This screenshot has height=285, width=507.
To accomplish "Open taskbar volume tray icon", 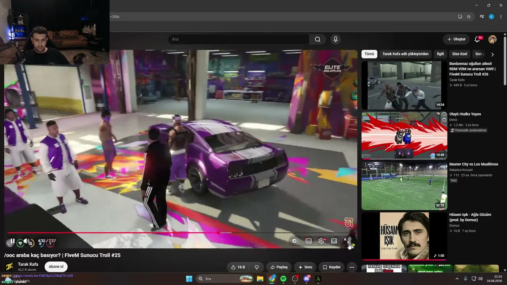I will 480,279.
